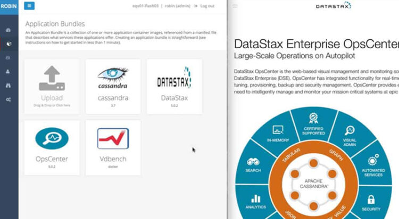This screenshot has width=399, height=219.
Task: Click the Security padlock segment
Action: point(371,203)
